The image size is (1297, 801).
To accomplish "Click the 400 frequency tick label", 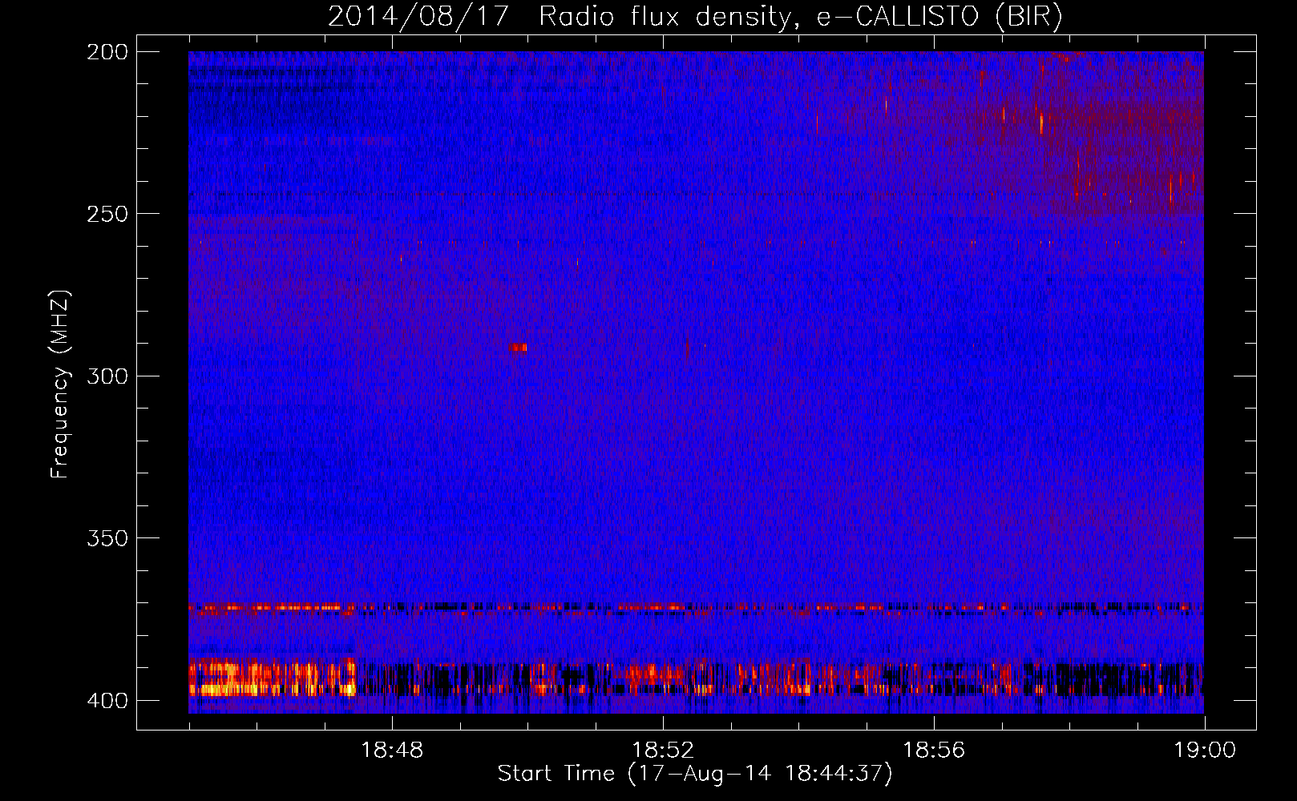I will pyautogui.click(x=107, y=701).
